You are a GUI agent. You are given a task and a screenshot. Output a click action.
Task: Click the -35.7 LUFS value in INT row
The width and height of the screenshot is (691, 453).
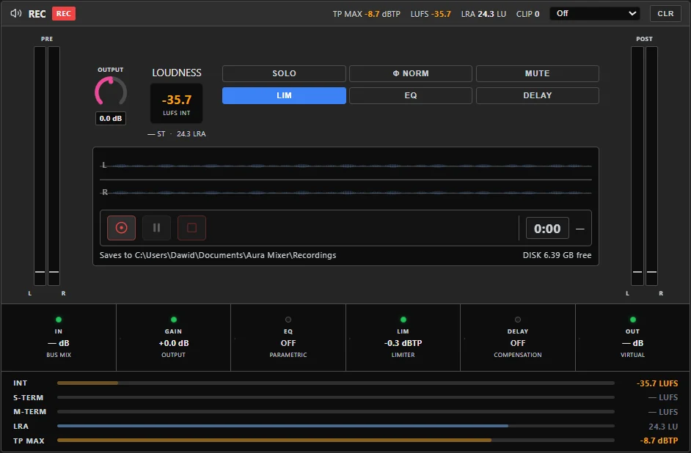pyautogui.click(x=657, y=383)
